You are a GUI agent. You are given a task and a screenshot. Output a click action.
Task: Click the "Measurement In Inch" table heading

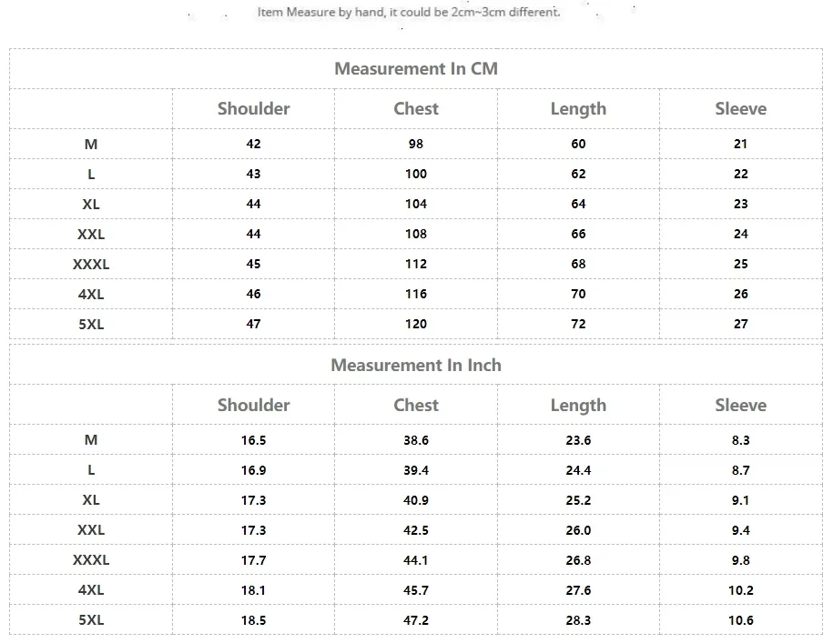tap(416, 365)
